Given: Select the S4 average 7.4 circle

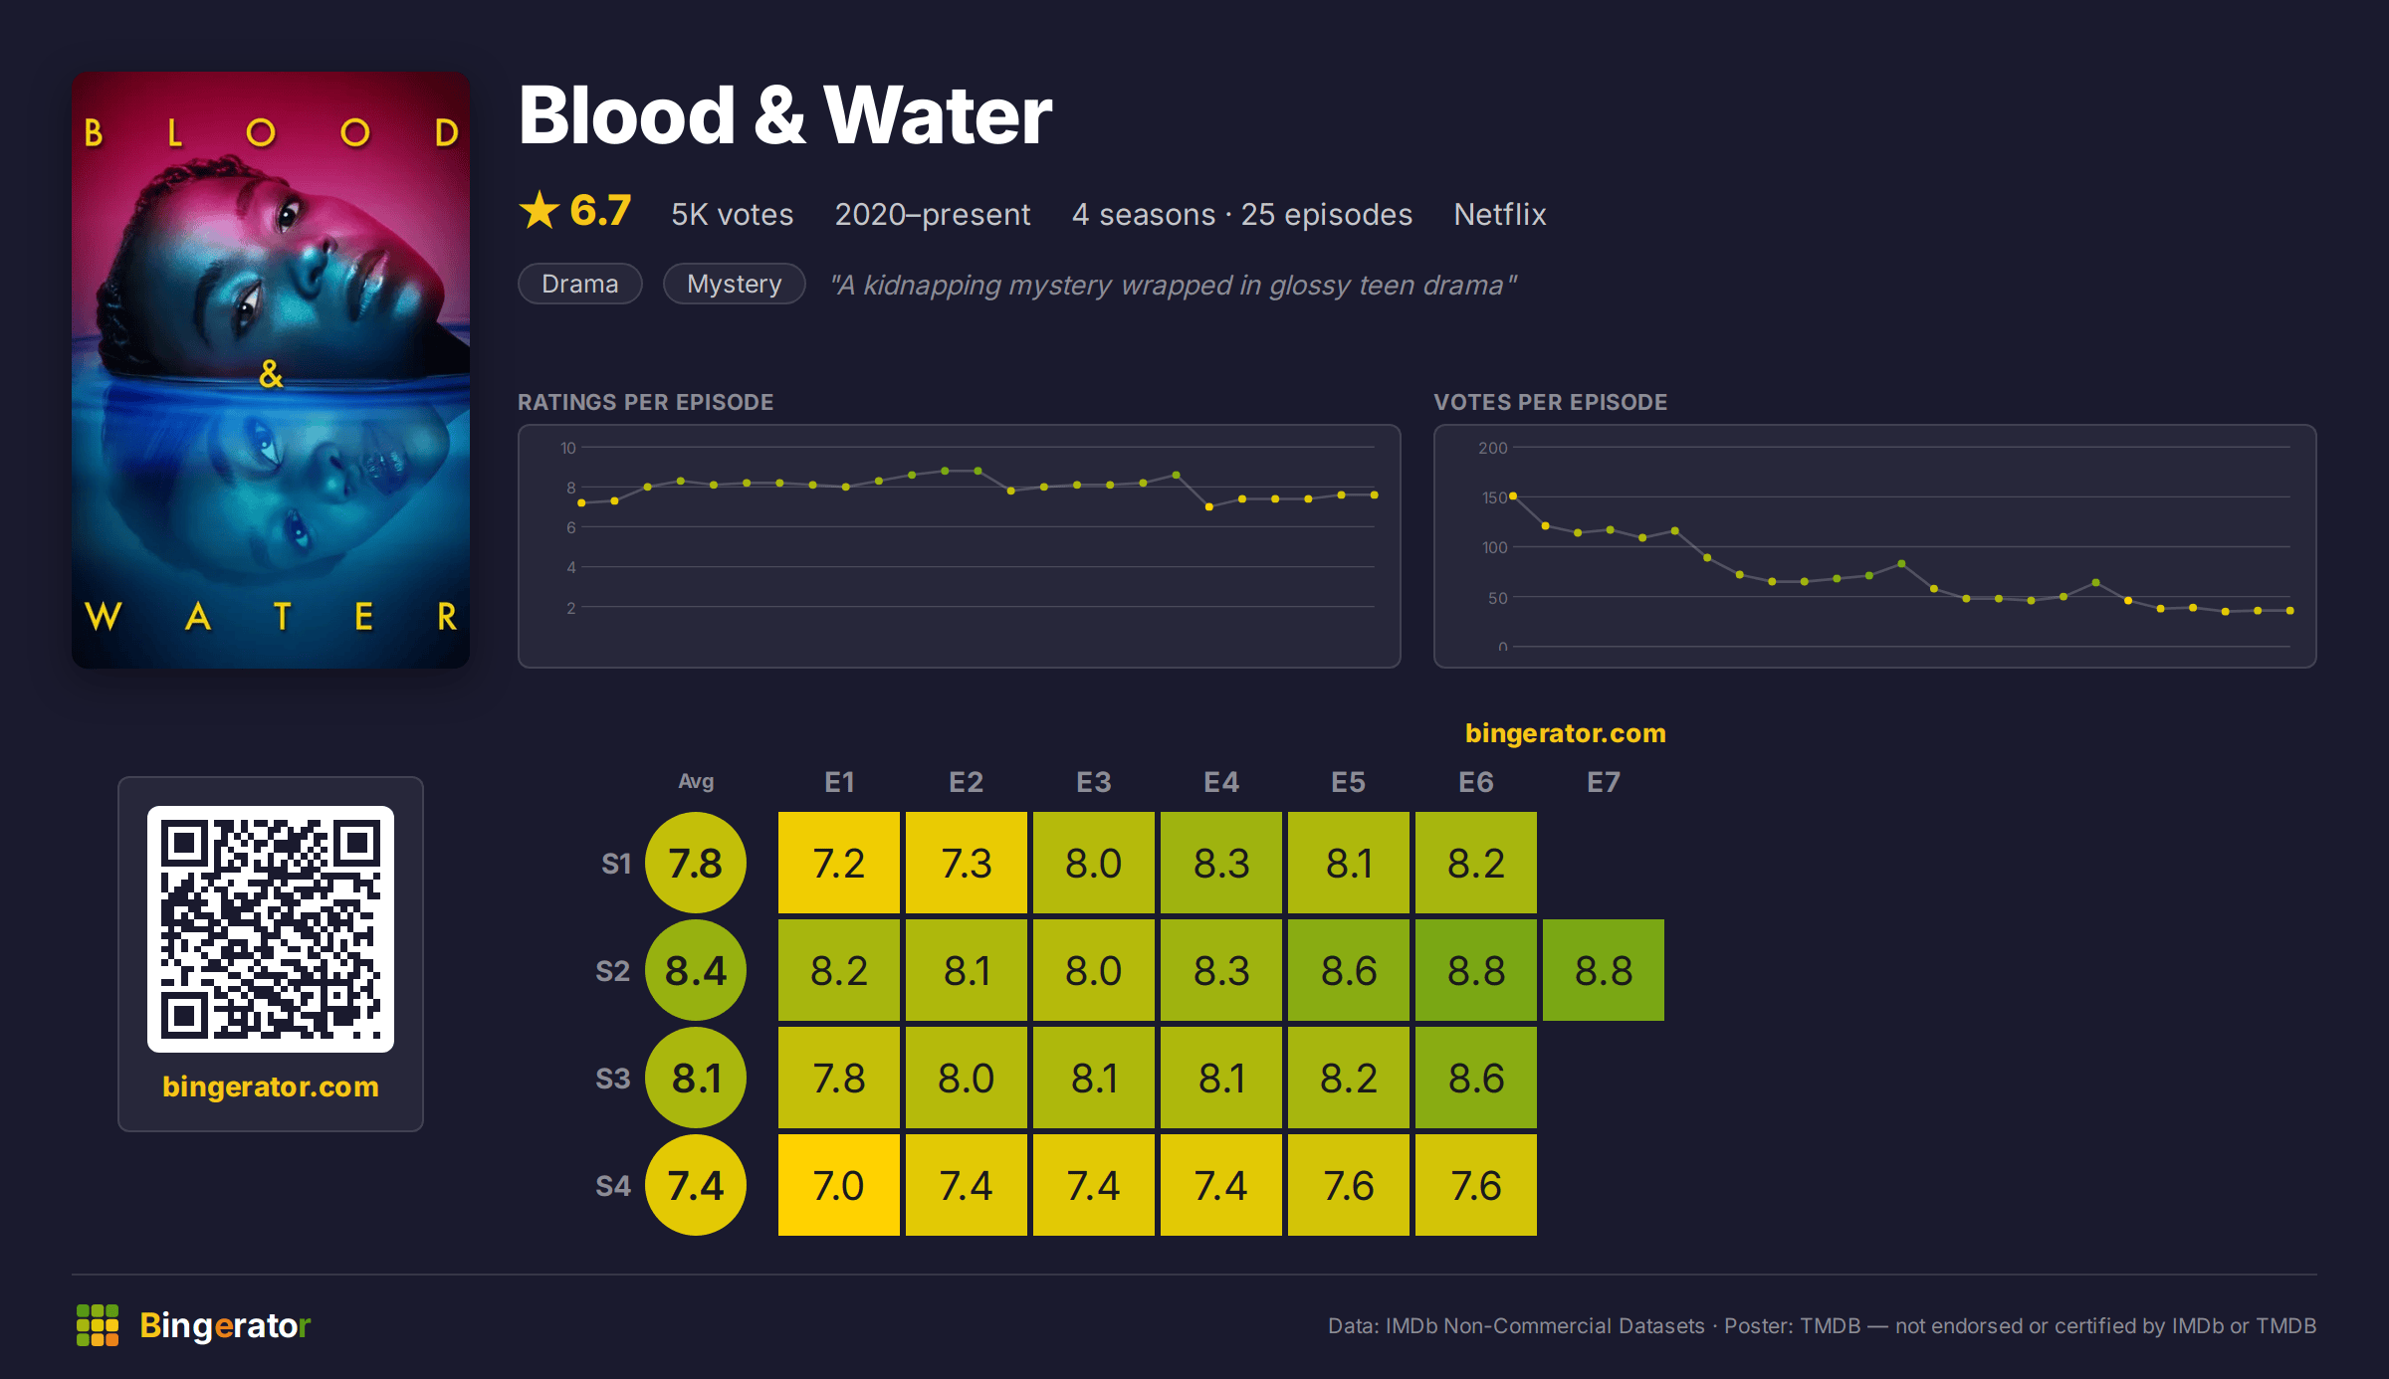Looking at the screenshot, I should click(696, 1185).
